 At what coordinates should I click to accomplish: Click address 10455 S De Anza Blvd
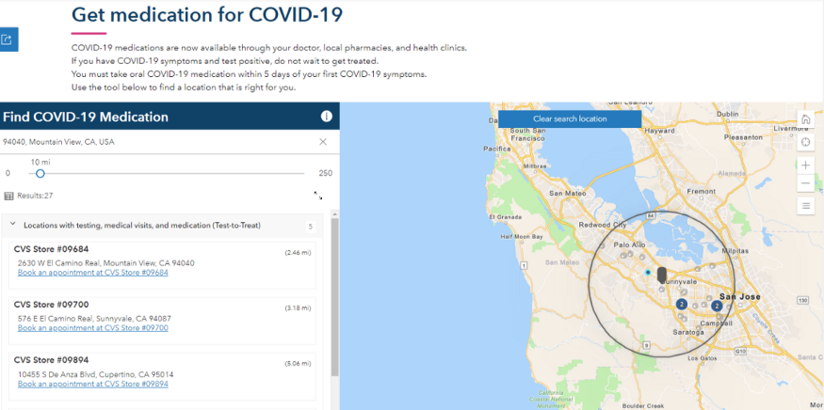96,375
